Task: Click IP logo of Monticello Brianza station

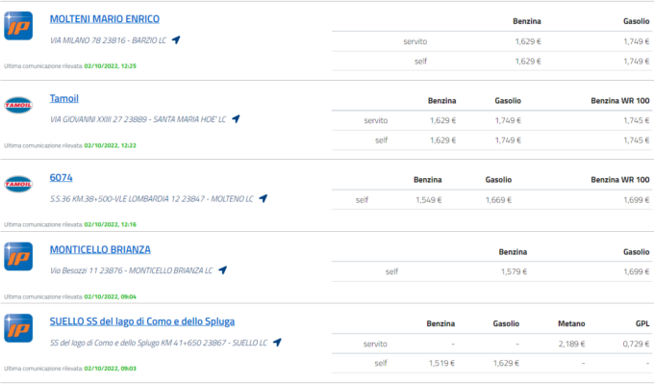Action: click(18, 256)
